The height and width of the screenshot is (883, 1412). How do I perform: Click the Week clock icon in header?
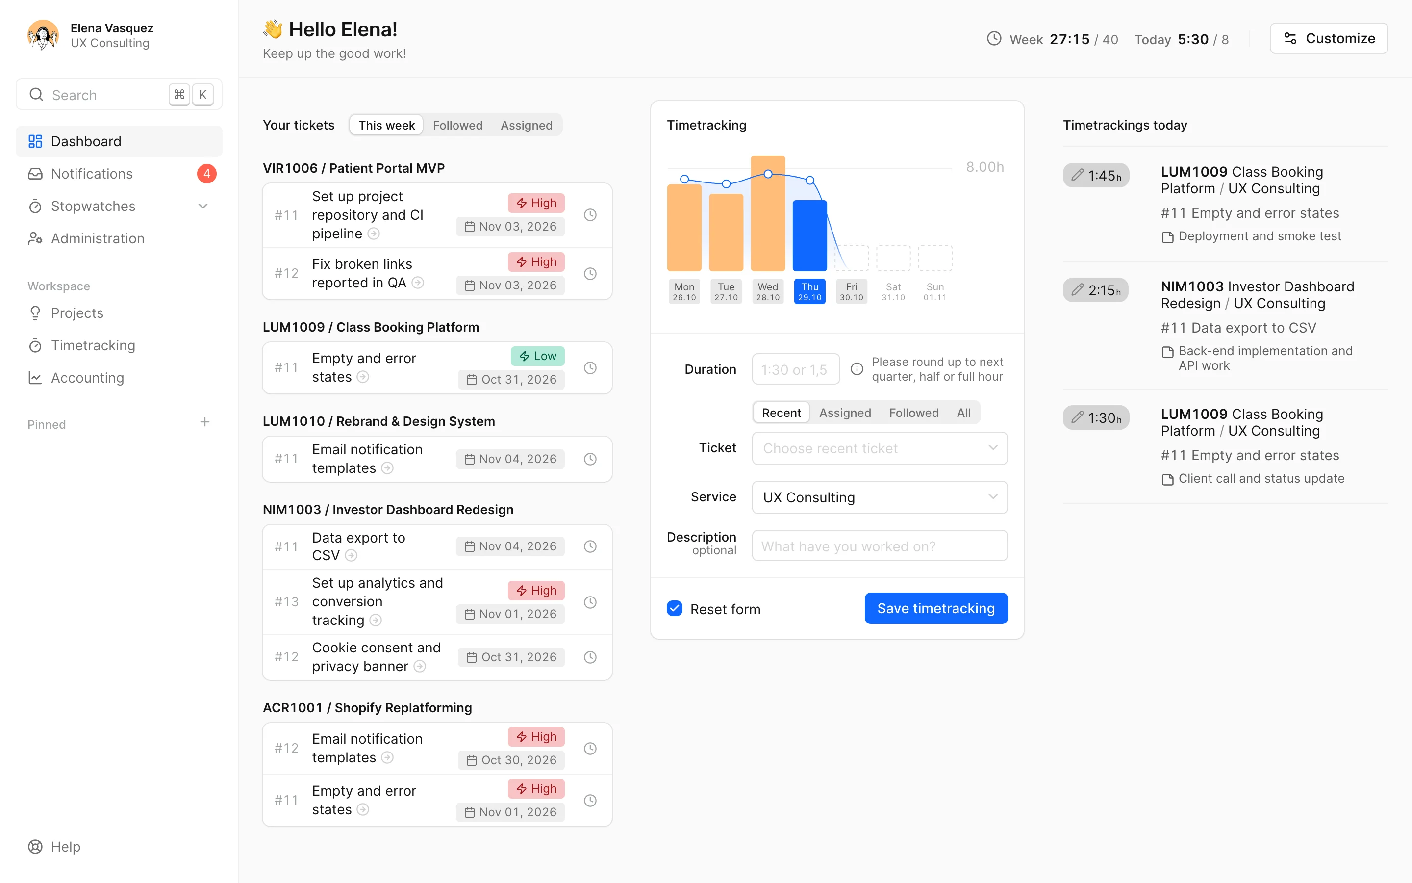click(x=994, y=39)
